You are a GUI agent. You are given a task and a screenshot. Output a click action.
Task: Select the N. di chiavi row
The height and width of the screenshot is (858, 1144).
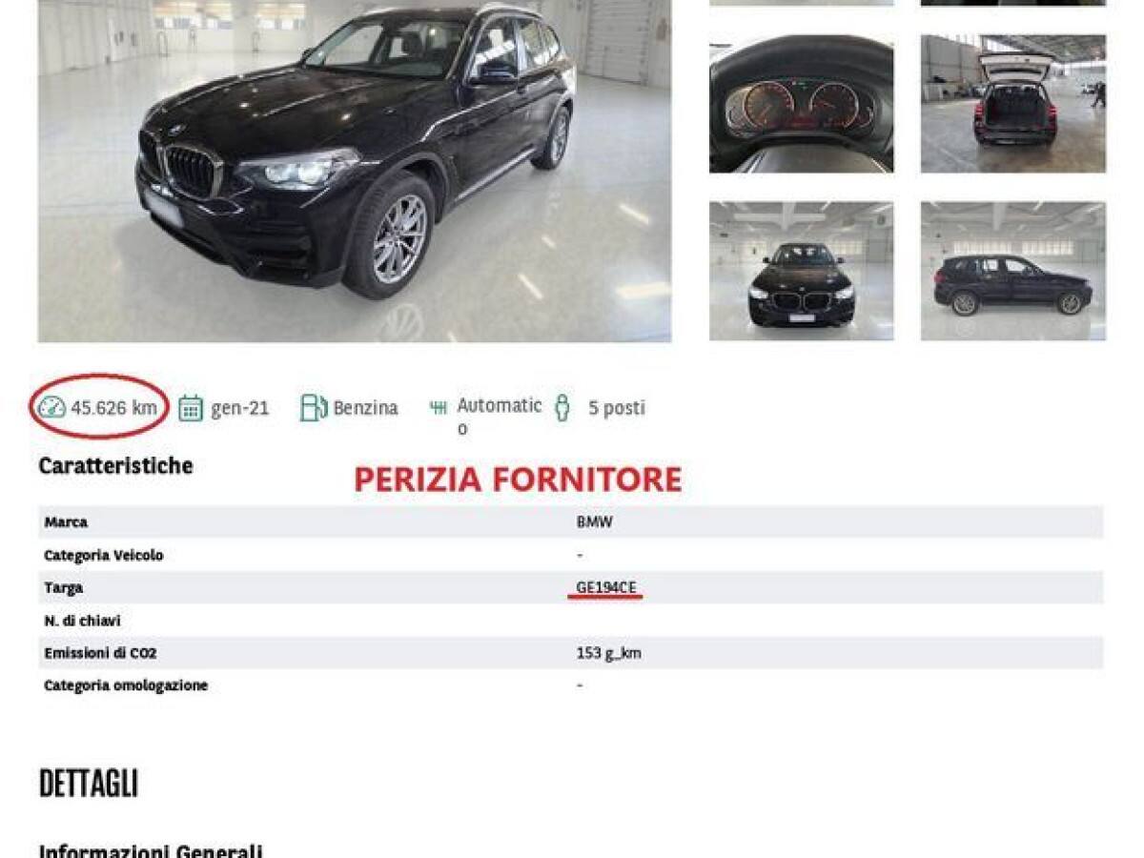point(570,621)
